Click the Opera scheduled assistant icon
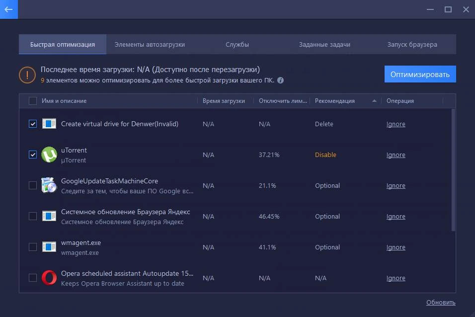The image size is (475, 317). pyautogui.click(x=49, y=278)
